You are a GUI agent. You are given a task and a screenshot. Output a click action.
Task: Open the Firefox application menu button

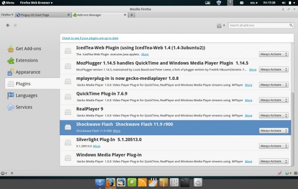click(7, 15)
